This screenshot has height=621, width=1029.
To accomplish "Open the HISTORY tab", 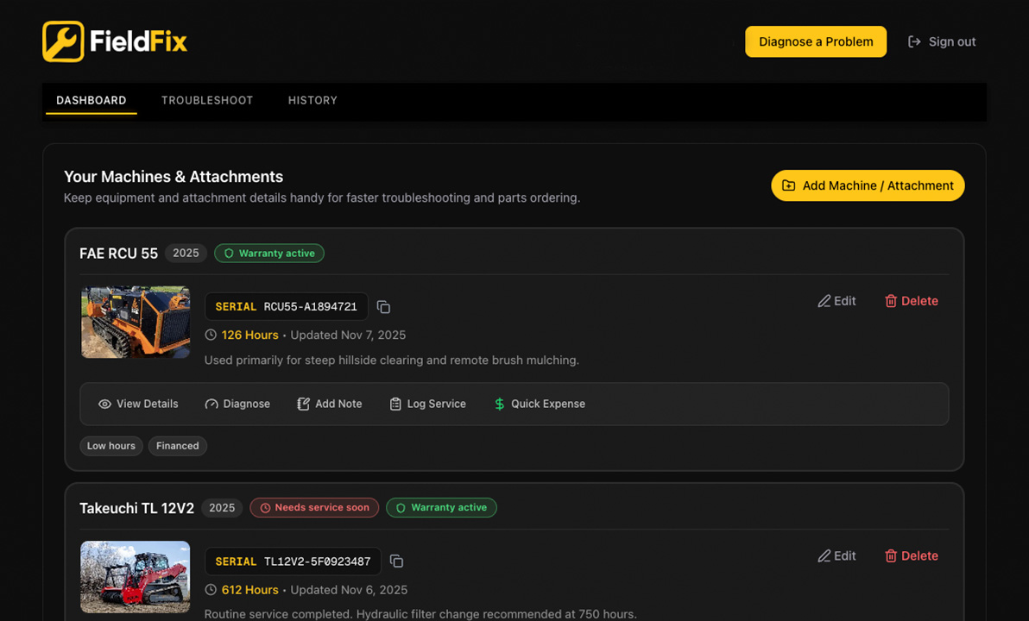I will pos(312,100).
